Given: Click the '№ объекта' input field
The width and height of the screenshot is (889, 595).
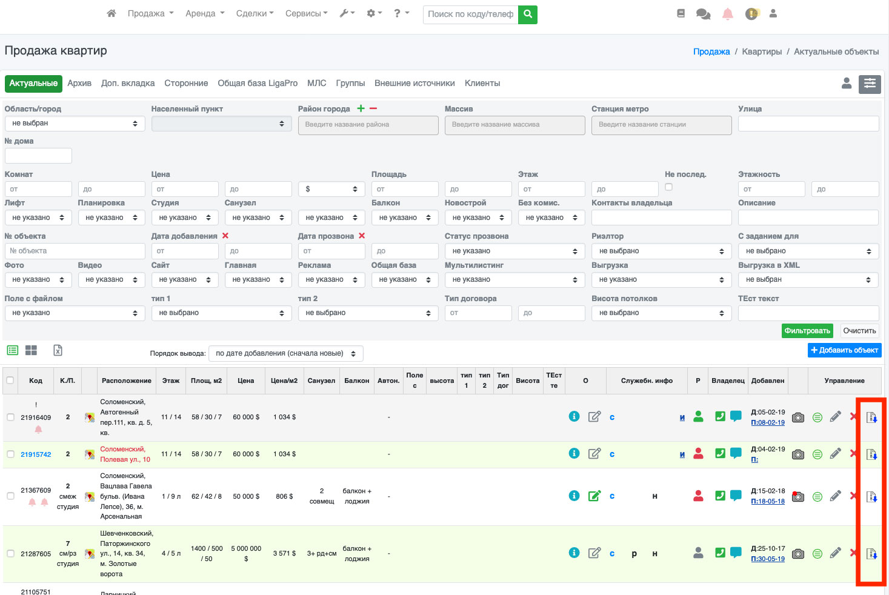Looking at the screenshot, I should 75,251.
